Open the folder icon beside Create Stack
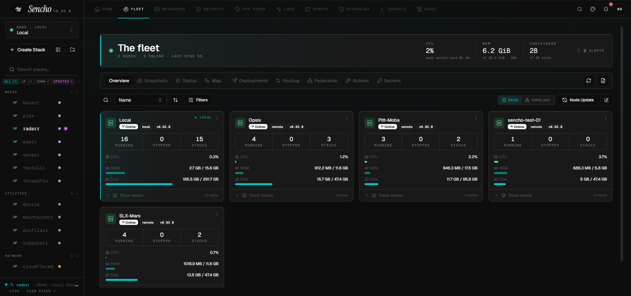Viewport: 631px width, 296px height. coord(73,50)
